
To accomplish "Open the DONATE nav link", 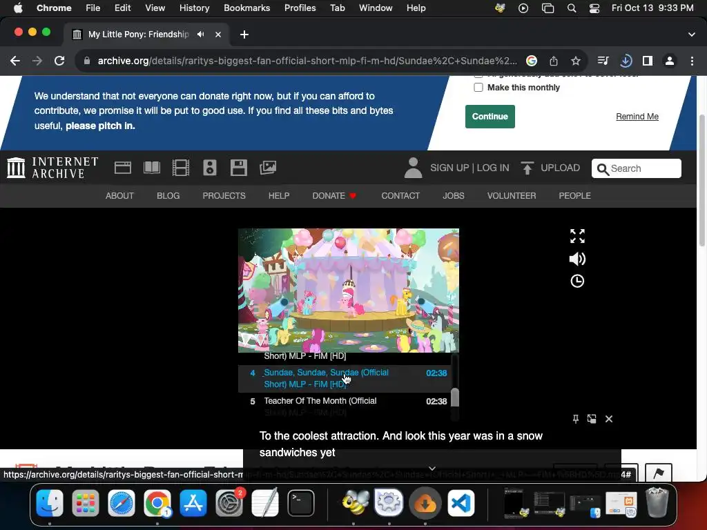I will pos(334,195).
